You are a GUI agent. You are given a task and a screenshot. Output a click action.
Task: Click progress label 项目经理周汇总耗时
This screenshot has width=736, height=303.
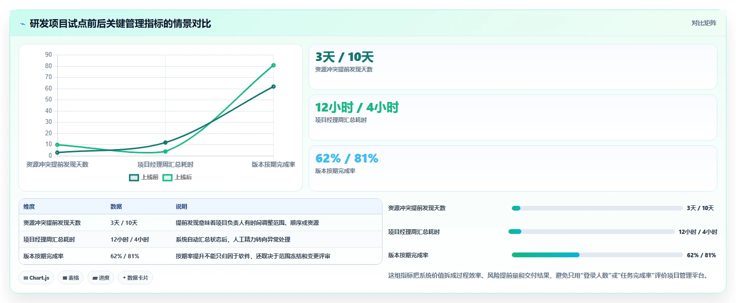click(414, 232)
